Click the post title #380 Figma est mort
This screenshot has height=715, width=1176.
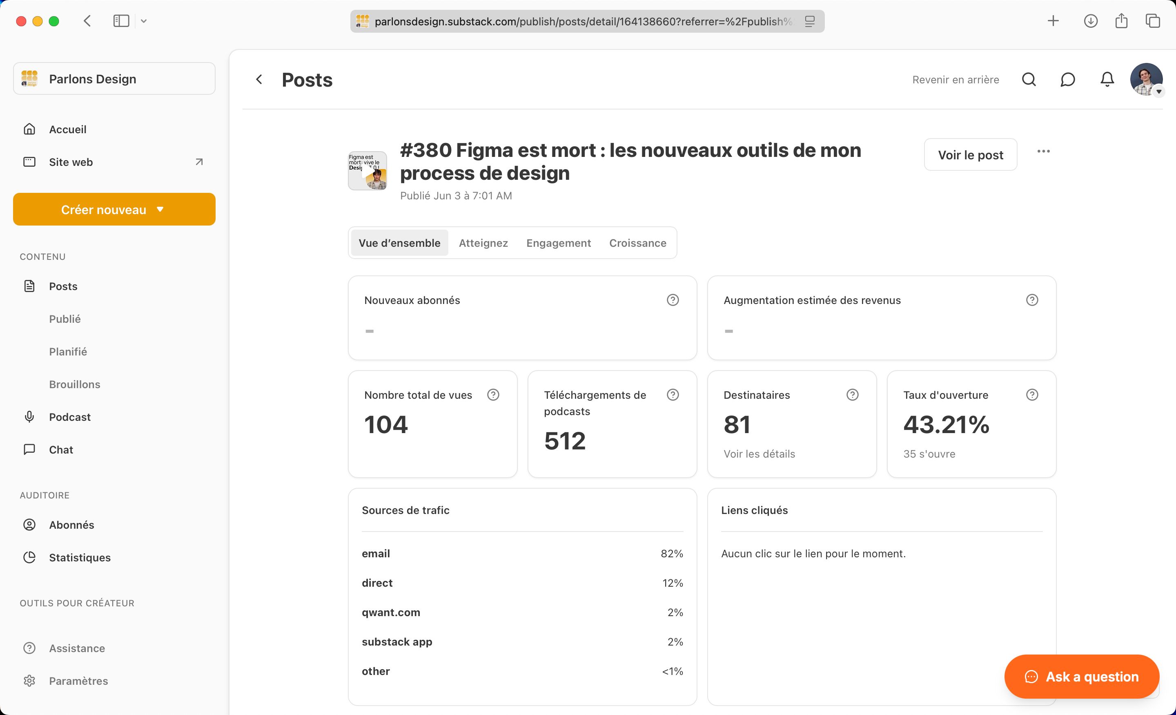coord(630,161)
